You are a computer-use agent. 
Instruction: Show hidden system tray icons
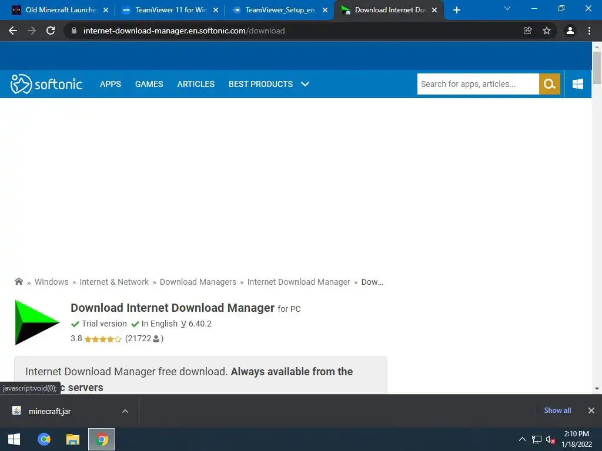[522, 439]
